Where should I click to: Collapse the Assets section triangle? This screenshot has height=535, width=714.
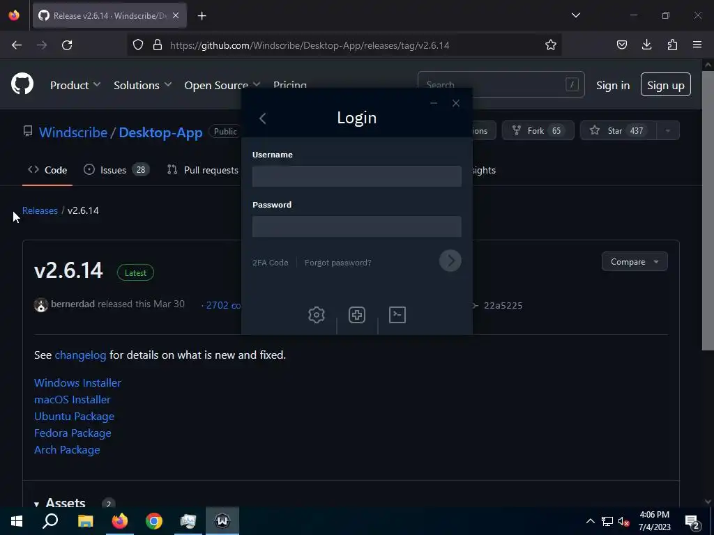click(x=36, y=504)
